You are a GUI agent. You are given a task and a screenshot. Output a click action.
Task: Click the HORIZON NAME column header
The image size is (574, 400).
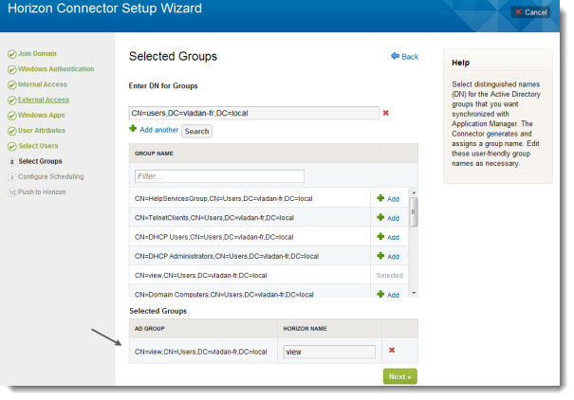point(305,329)
